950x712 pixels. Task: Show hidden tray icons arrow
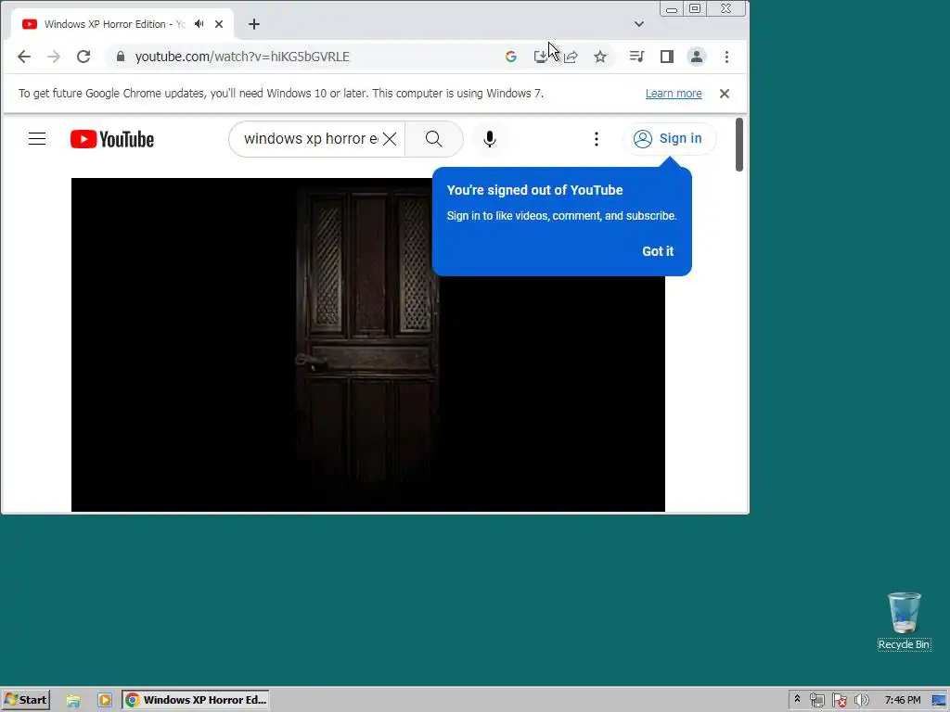pyautogui.click(x=797, y=699)
